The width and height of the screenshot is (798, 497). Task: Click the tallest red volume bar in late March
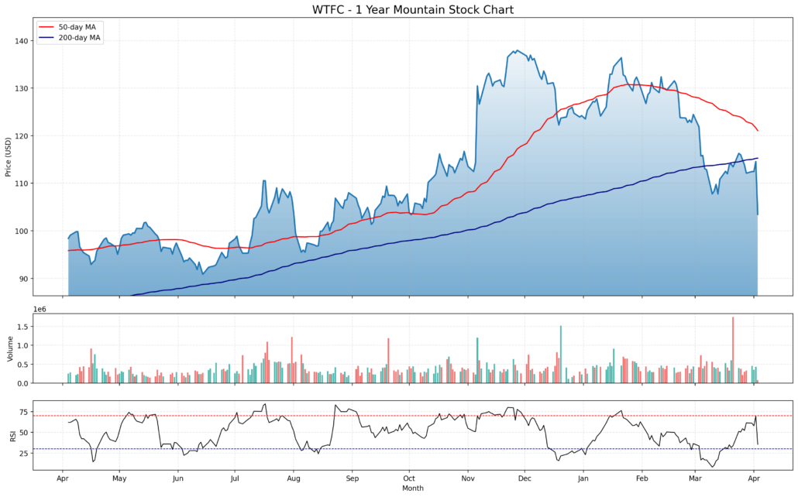733,350
